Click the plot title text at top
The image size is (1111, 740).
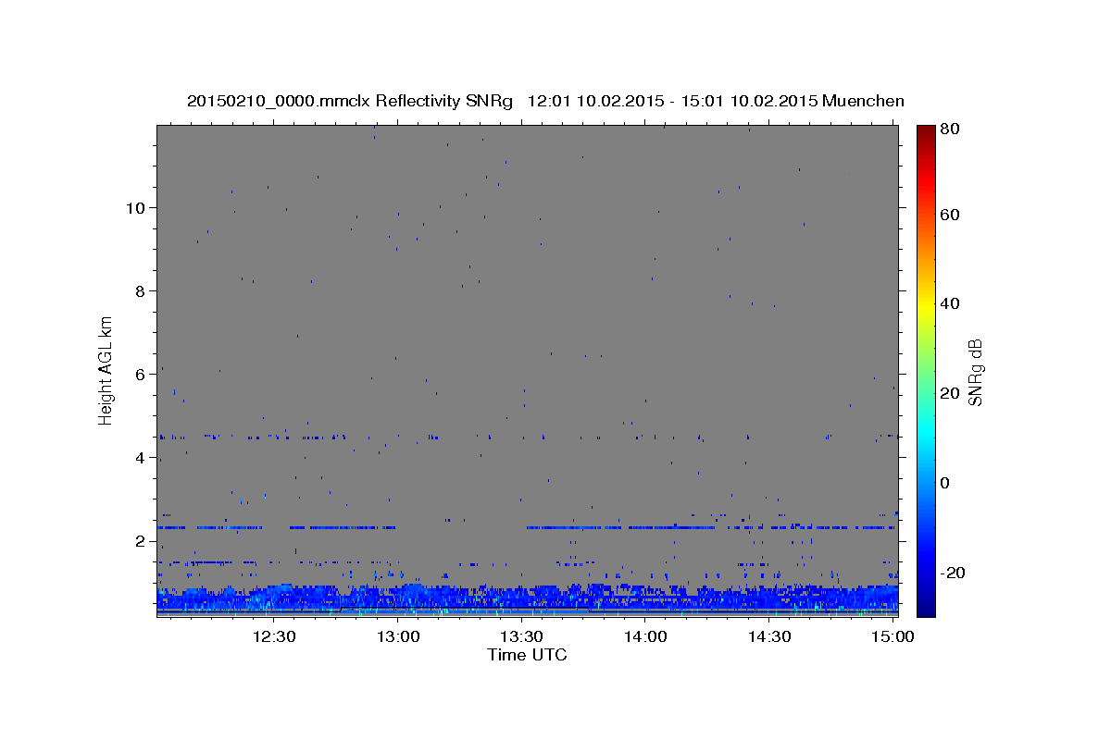(545, 101)
